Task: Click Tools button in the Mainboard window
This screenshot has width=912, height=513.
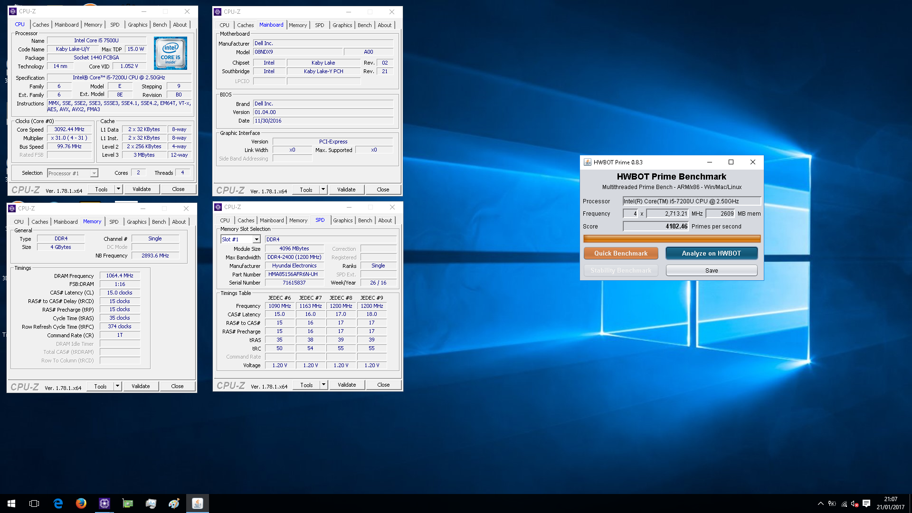Action: coord(306,190)
